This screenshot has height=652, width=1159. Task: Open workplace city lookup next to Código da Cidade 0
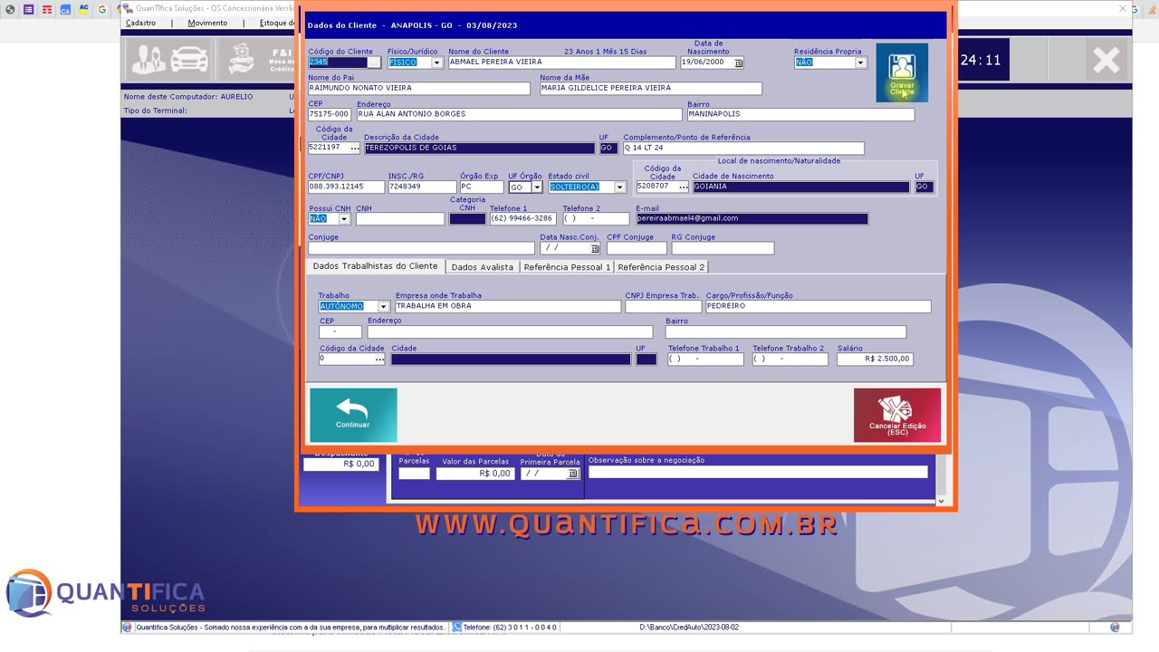(379, 360)
